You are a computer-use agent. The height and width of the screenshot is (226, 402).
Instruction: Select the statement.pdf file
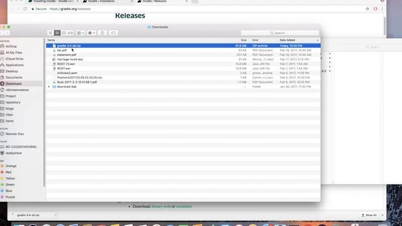pyautogui.click(x=183, y=55)
